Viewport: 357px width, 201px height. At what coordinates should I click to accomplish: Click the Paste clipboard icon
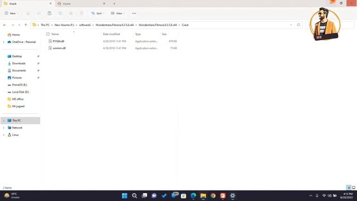click(x=50, y=13)
